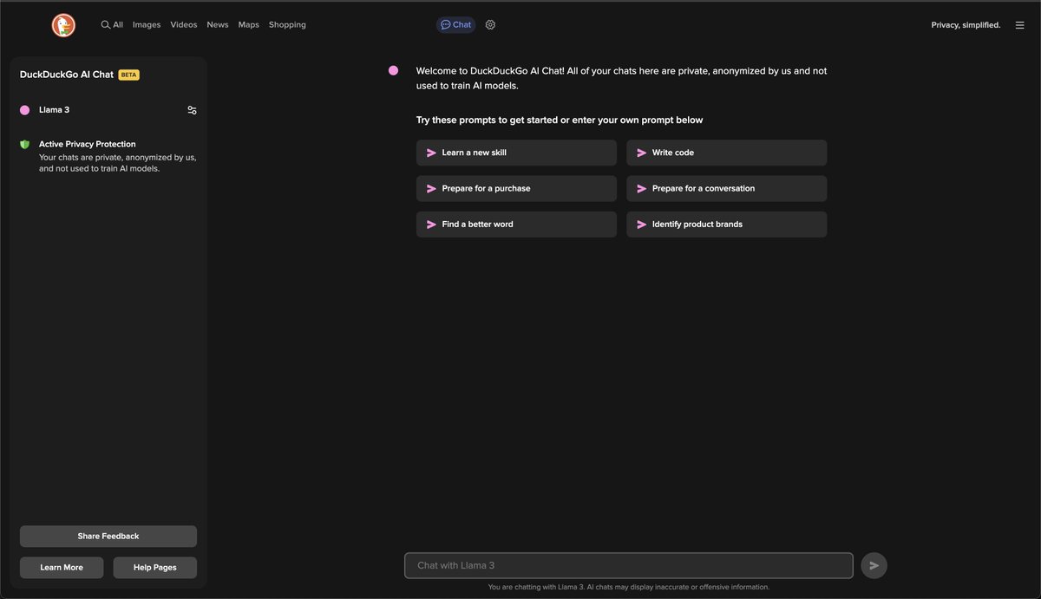Screen dimensions: 1041x599
Task: Choose the Find a better word prompt
Action: coord(516,224)
